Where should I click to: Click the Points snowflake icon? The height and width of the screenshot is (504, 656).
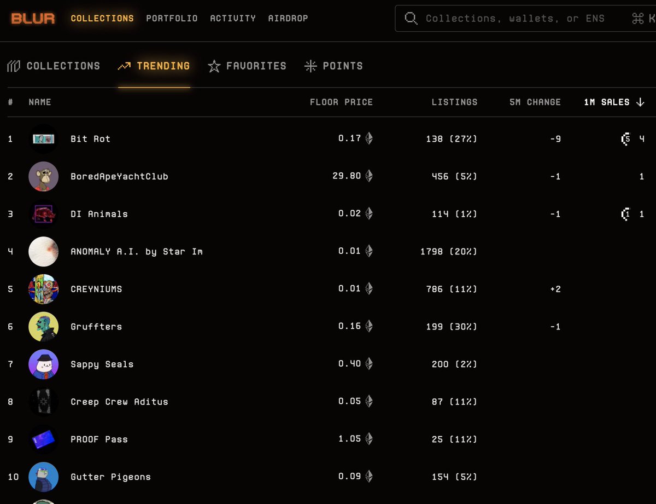click(x=311, y=66)
